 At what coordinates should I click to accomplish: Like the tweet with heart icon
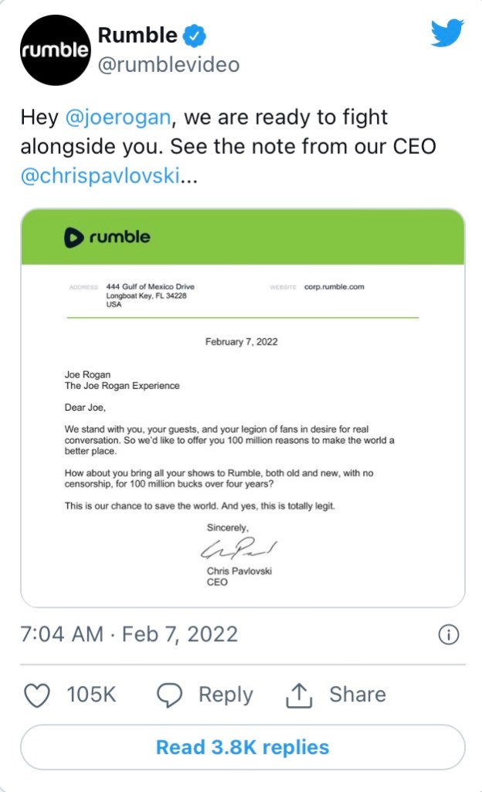point(37,695)
